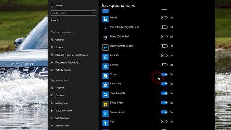The width and height of the screenshot is (231, 130).
Task: Click the Background apps vertical scrollbar
Action: pos(214,99)
